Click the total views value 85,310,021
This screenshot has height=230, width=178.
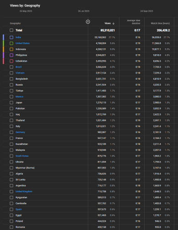tap(108, 30)
